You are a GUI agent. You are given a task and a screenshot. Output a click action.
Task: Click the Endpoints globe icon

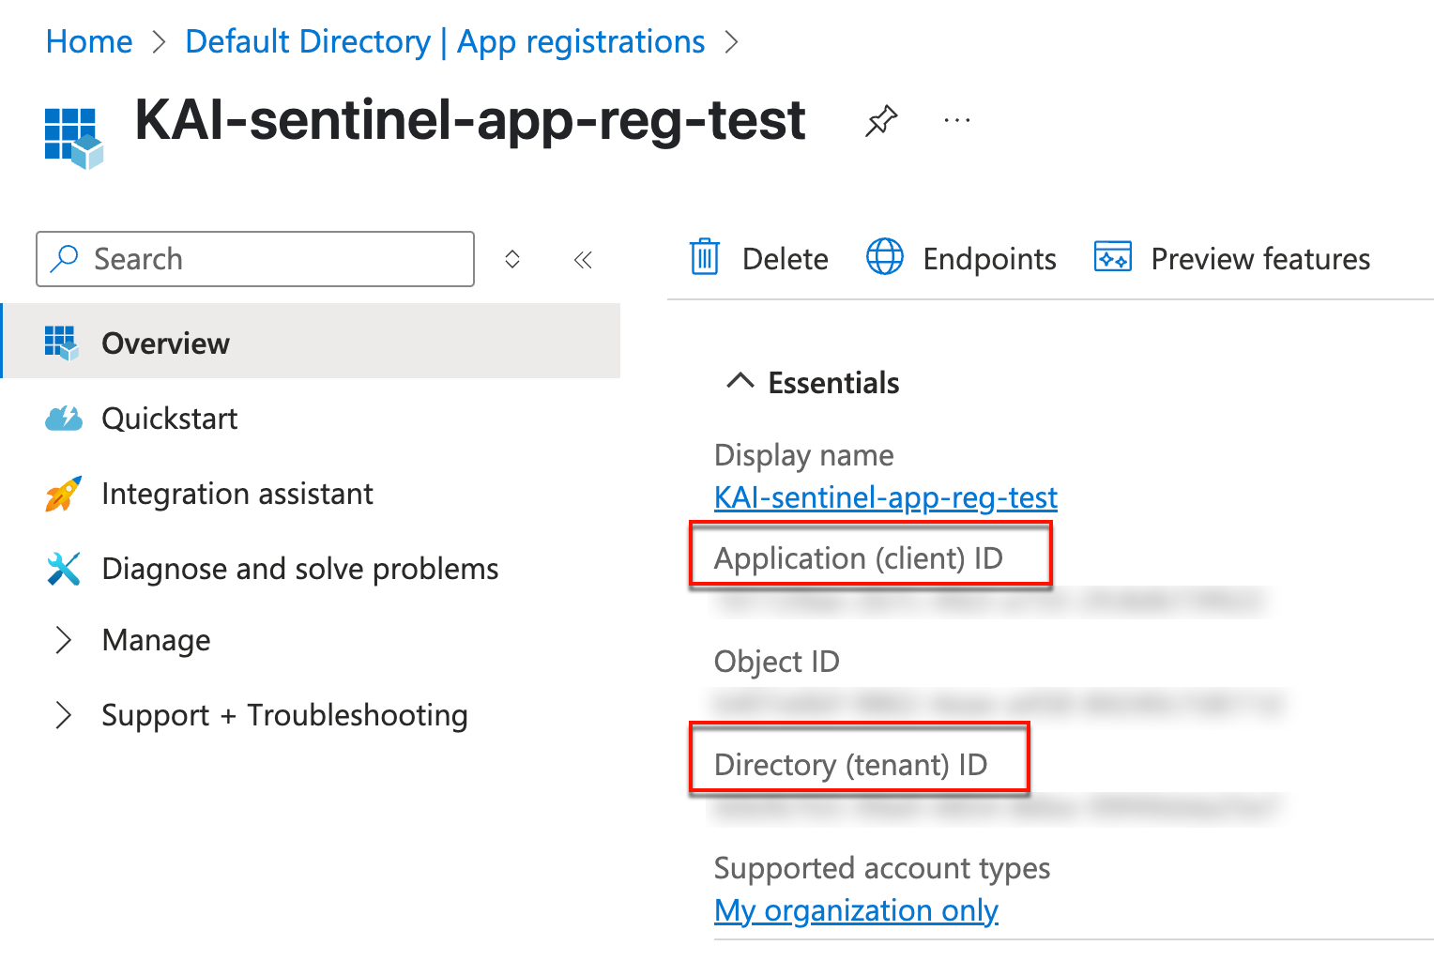(x=884, y=257)
